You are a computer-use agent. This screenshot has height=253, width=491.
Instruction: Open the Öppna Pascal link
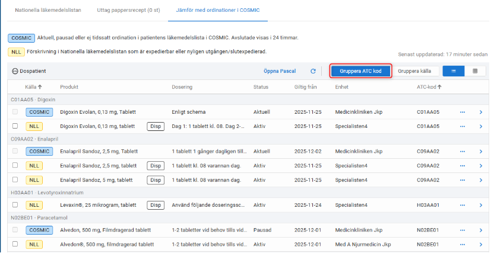tap(280, 71)
